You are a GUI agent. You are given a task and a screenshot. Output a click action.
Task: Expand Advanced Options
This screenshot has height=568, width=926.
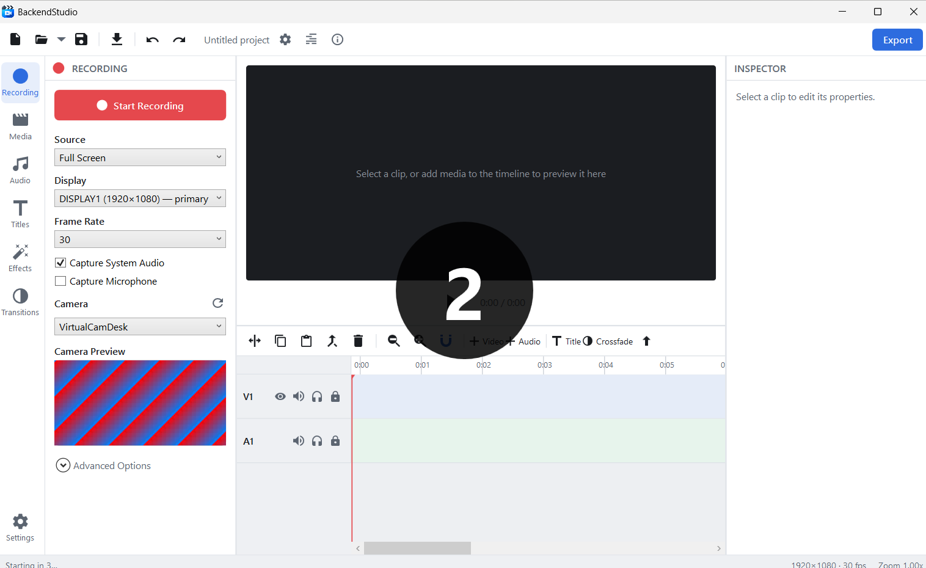[103, 465]
